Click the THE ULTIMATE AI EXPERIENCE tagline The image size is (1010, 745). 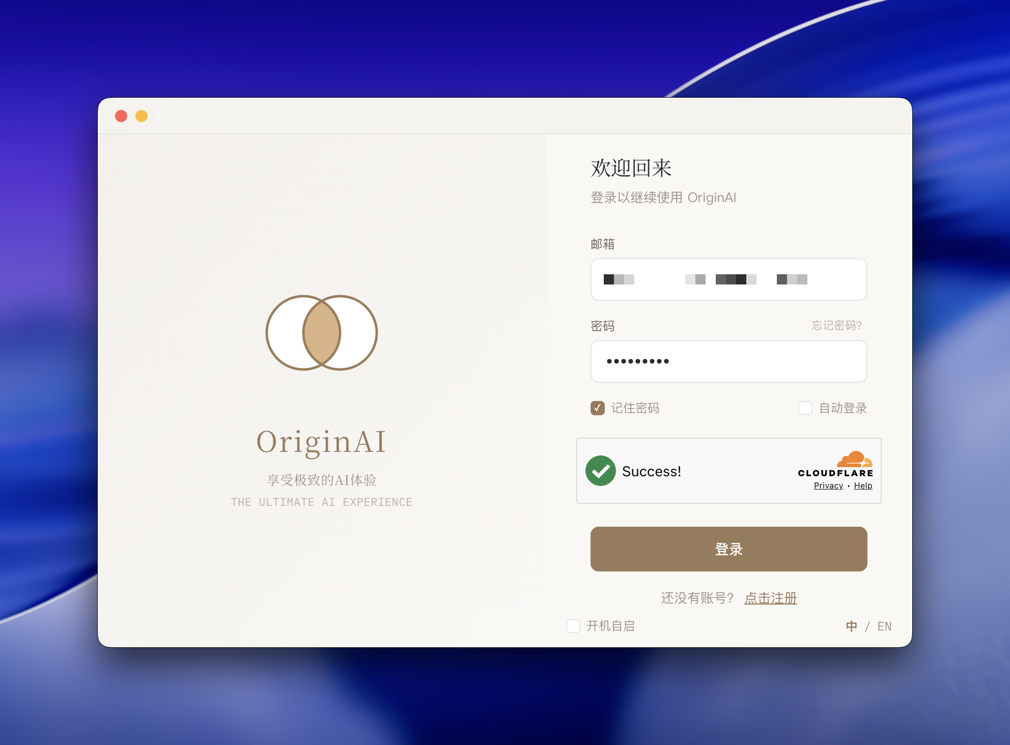click(x=321, y=502)
